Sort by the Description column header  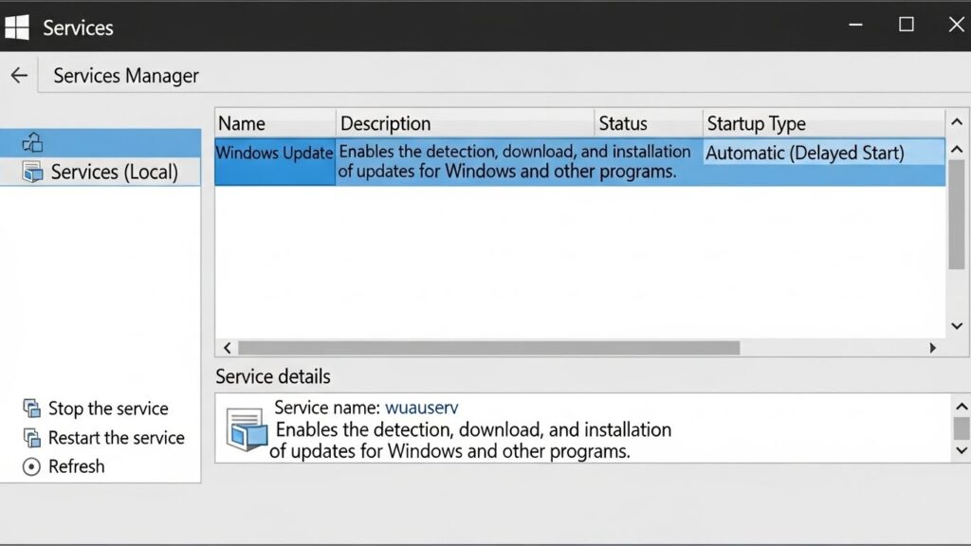pyautogui.click(x=465, y=123)
